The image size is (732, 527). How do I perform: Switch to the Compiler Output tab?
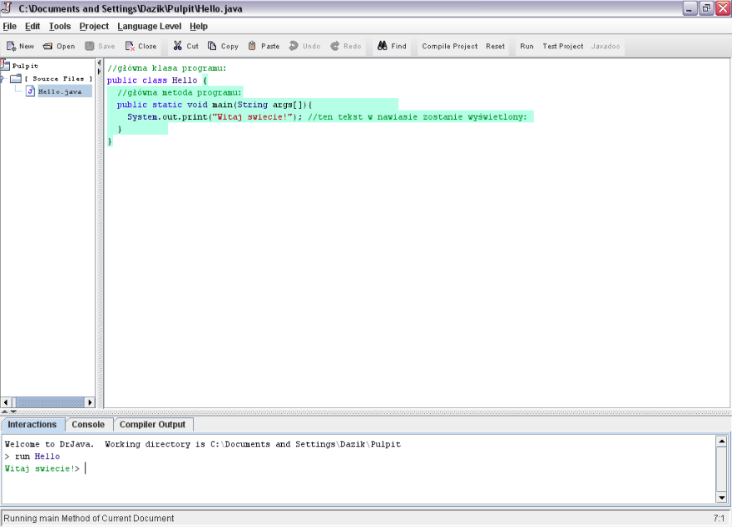153,424
